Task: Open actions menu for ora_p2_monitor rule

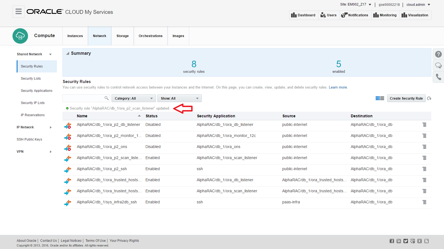Action: 424,136
